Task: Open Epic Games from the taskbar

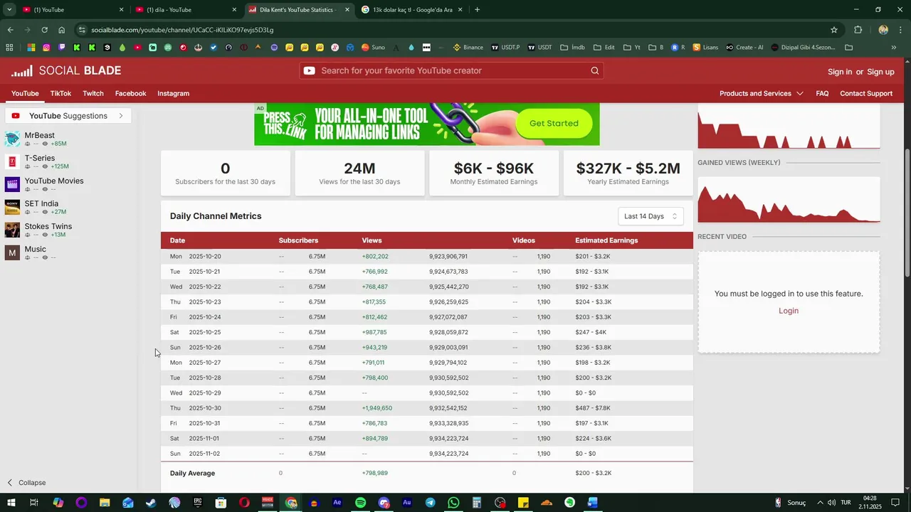Action: tap(198, 503)
